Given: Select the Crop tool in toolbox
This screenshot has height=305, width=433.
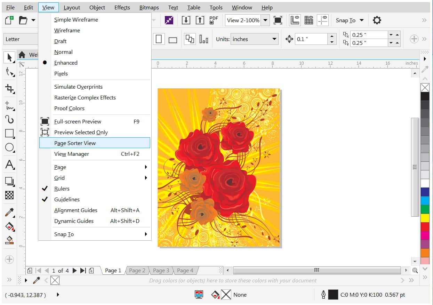Looking at the screenshot, I should (9, 88).
